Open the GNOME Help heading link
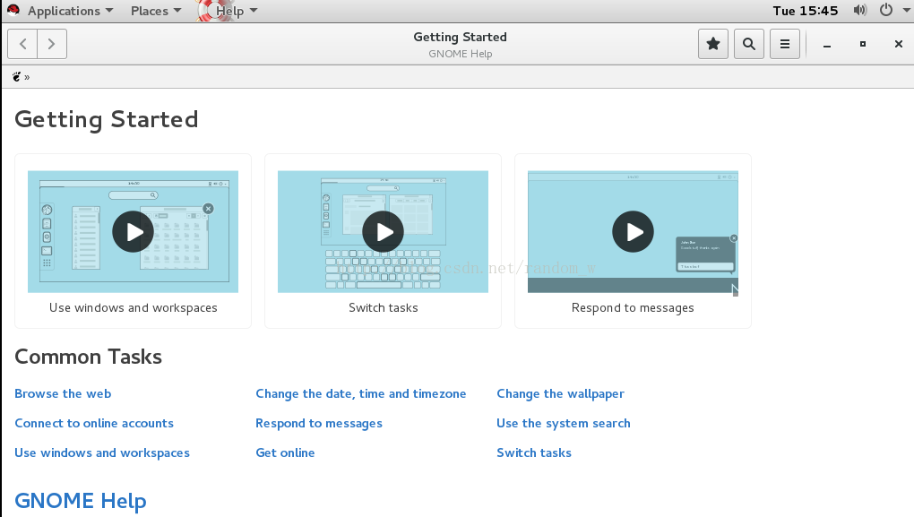 81,501
